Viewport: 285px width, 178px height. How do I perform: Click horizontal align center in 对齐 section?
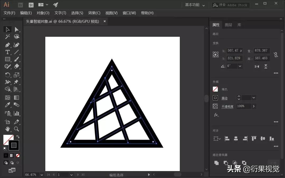click(x=236, y=139)
